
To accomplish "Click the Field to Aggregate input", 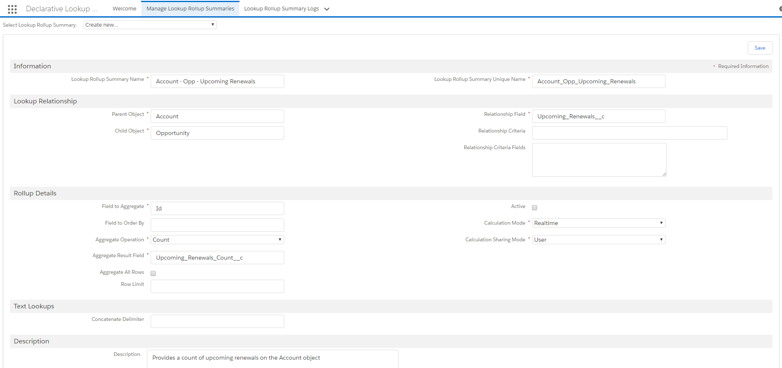I will pos(217,208).
